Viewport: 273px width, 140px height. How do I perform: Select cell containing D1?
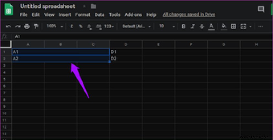click(126, 52)
